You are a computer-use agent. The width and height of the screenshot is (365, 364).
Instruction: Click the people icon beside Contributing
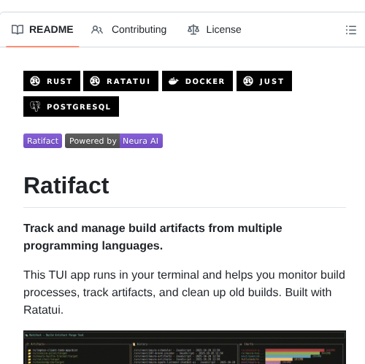point(97,30)
